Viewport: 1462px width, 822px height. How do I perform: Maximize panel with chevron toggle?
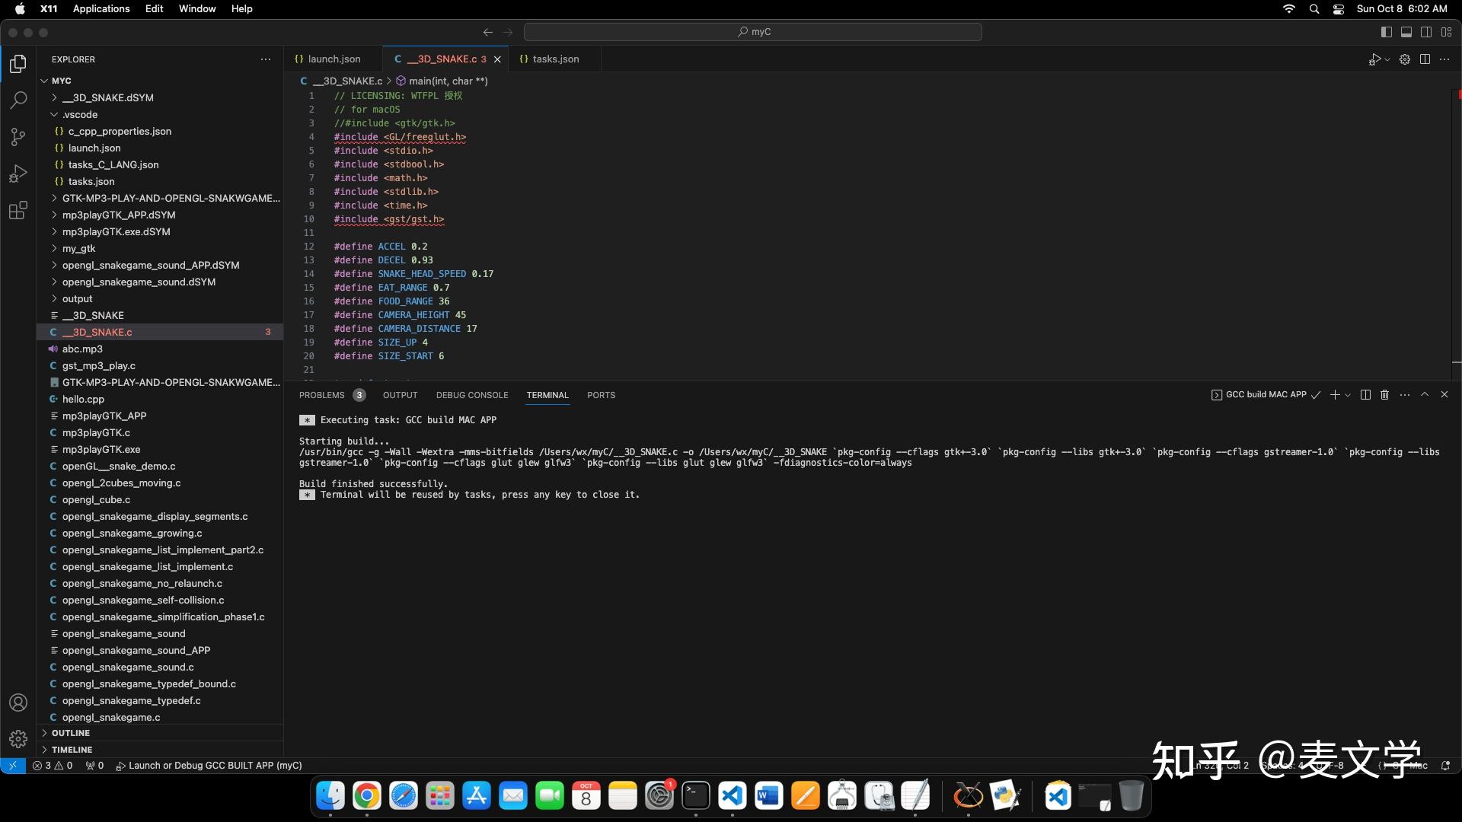[1425, 395]
